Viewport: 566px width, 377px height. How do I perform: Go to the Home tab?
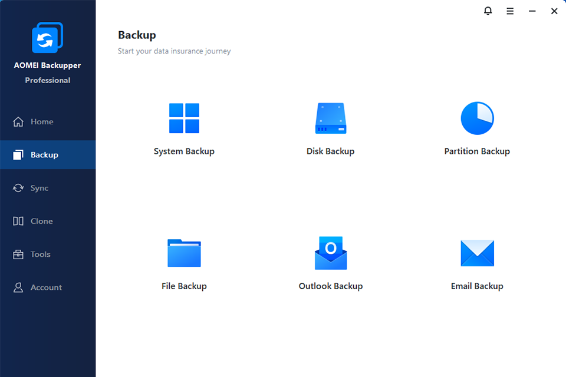(48, 121)
